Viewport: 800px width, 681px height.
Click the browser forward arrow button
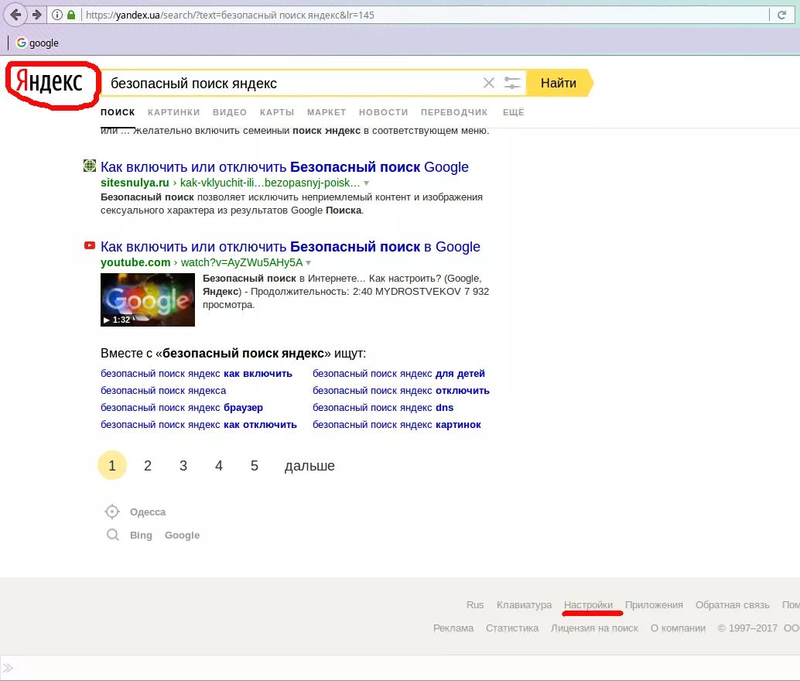click(x=36, y=15)
